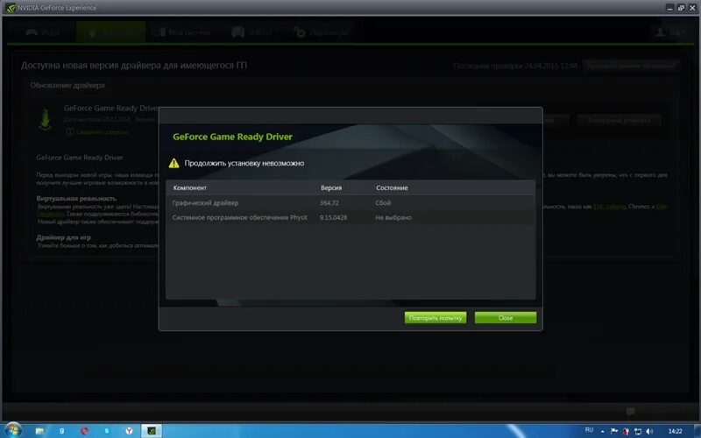Image resolution: width=701 pixels, height=438 pixels.
Task: Click the yellow warning triangle icon
Action: [x=173, y=163]
